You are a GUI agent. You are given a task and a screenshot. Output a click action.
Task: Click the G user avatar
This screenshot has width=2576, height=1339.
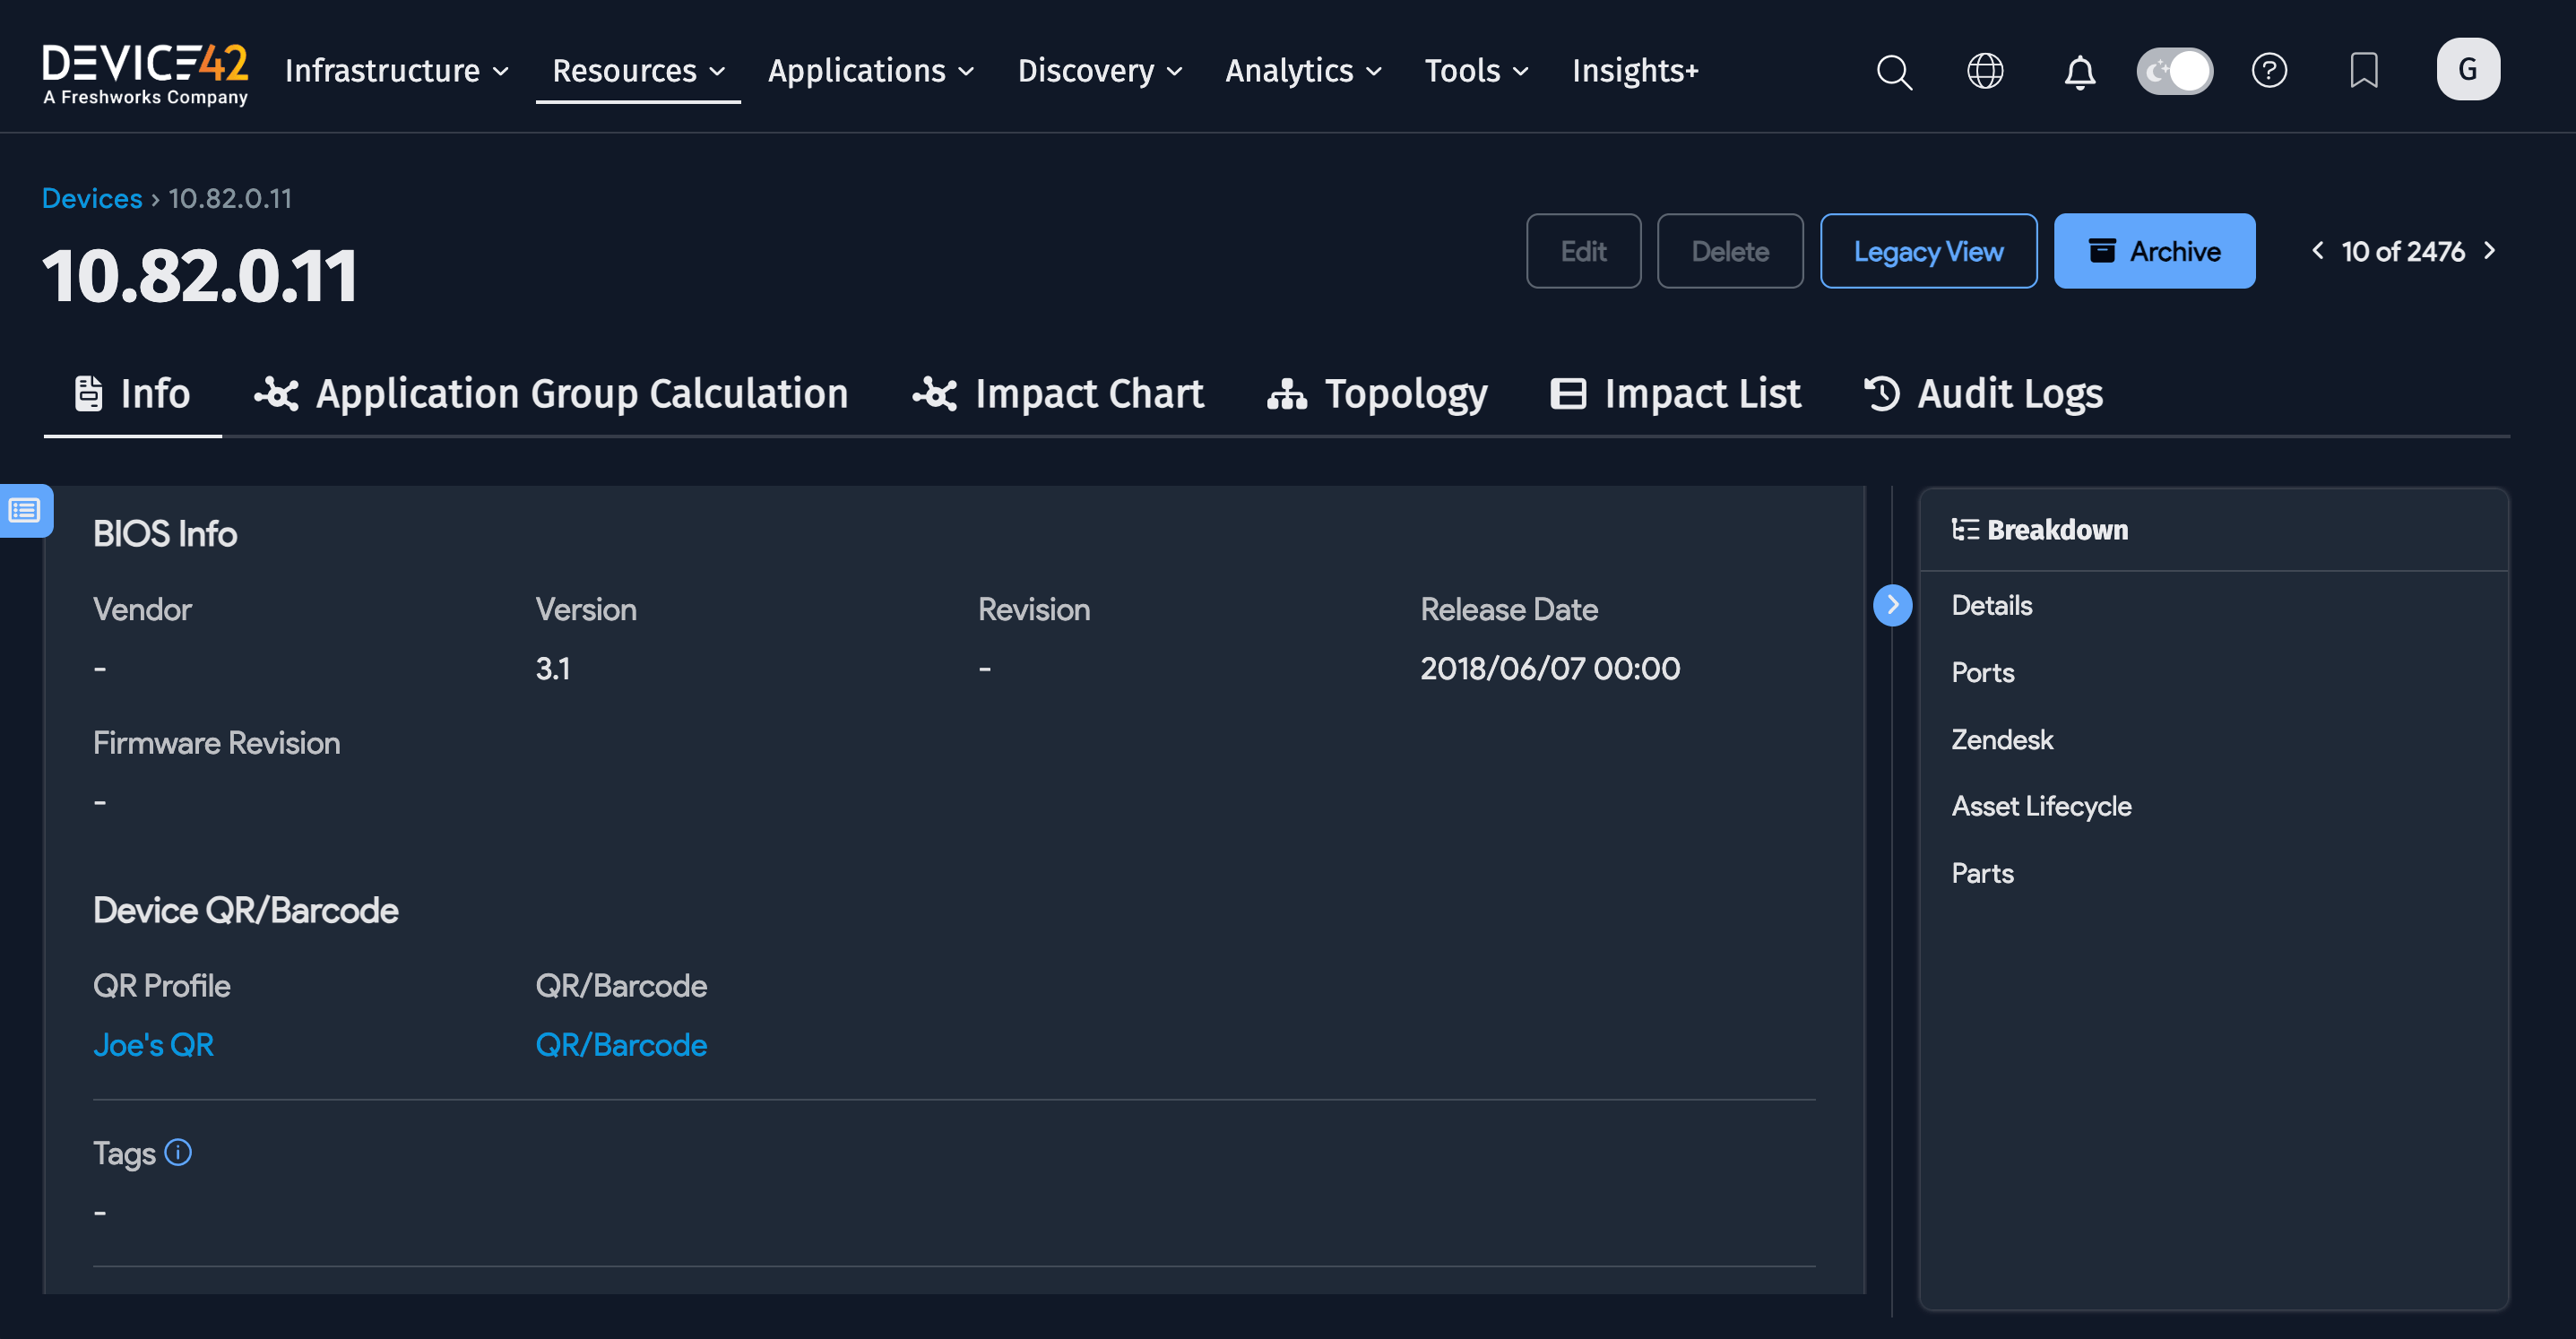pyautogui.click(x=2467, y=69)
